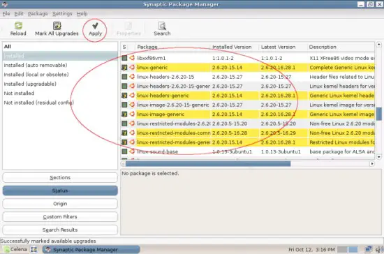
Task: Click the Sections button
Action: pos(60,177)
